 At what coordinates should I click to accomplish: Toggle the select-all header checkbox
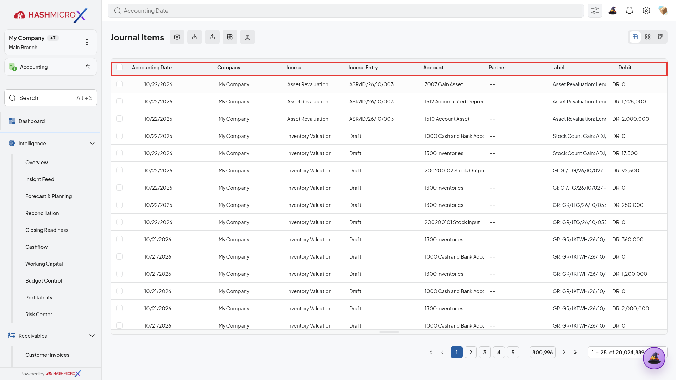[119, 67]
